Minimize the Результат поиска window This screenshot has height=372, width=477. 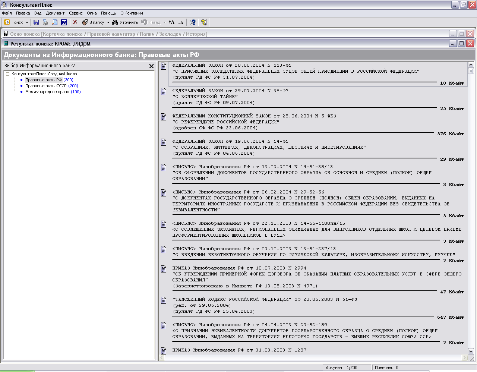click(453, 44)
